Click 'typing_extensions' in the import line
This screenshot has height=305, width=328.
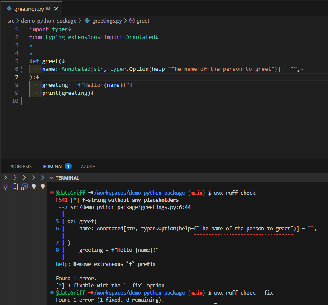[73, 37]
